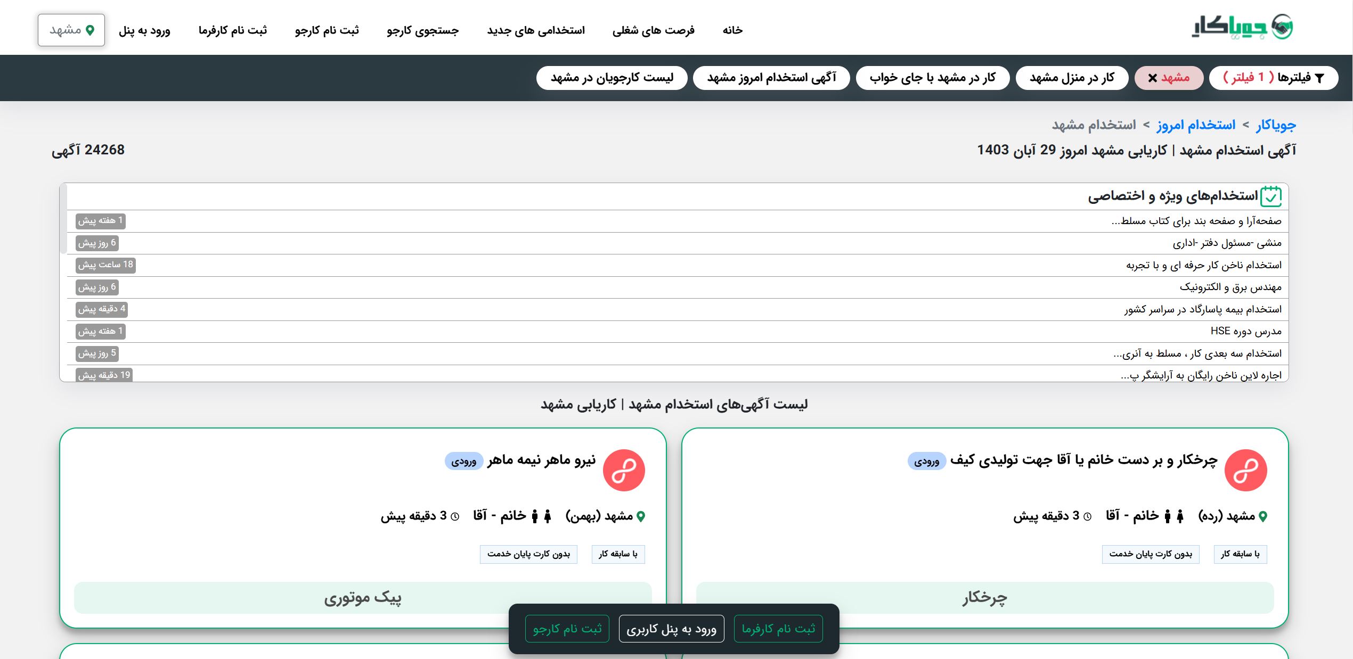Image resolution: width=1353 pixels, height=659 pixels.
Task: Open the مشهد city selector
Action: click(71, 30)
